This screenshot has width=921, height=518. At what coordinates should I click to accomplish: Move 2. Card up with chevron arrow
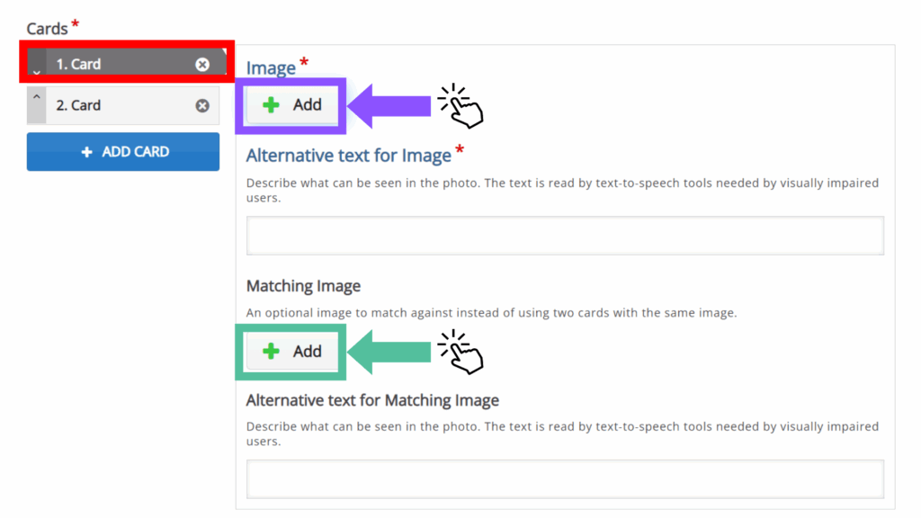click(37, 96)
